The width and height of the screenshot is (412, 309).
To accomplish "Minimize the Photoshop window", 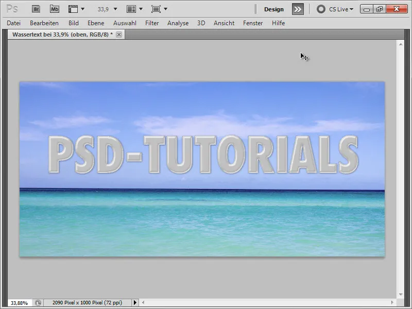I will pyautogui.click(x=367, y=9).
